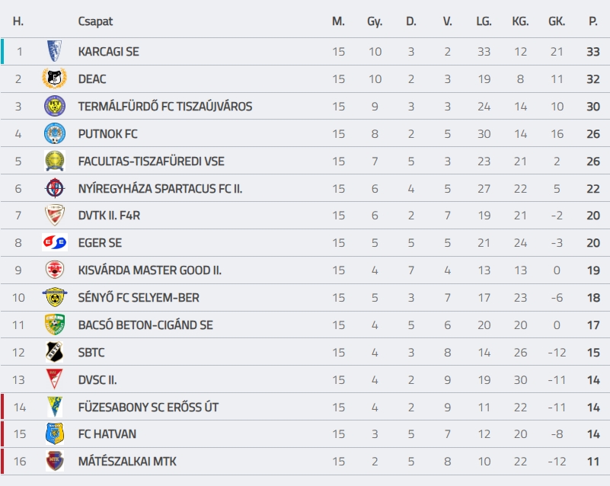Open the Termálfürdő FC Tiszaújváros team link
This screenshot has height=486, width=610.
(x=165, y=106)
